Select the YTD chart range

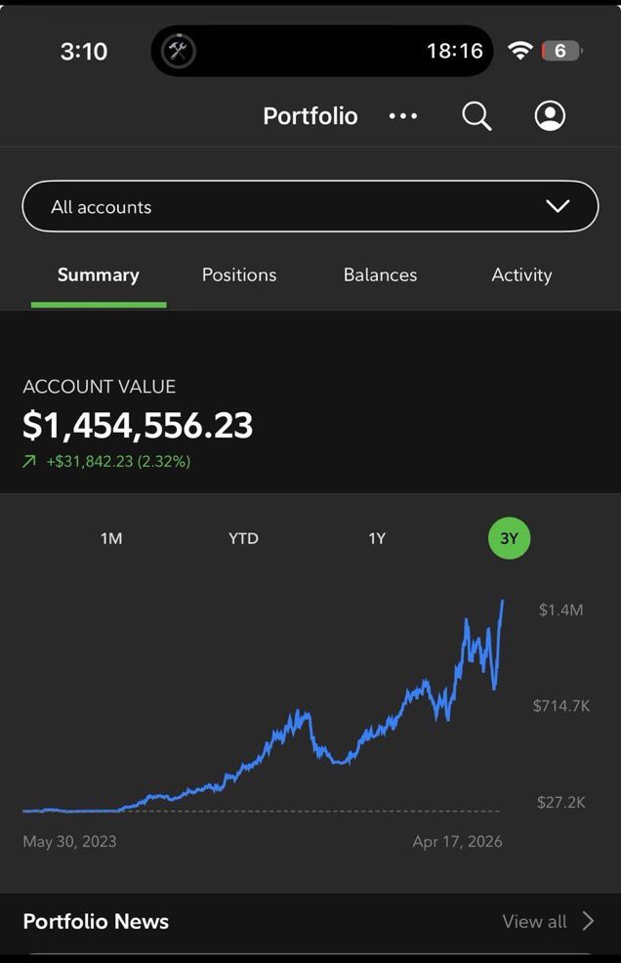243,538
